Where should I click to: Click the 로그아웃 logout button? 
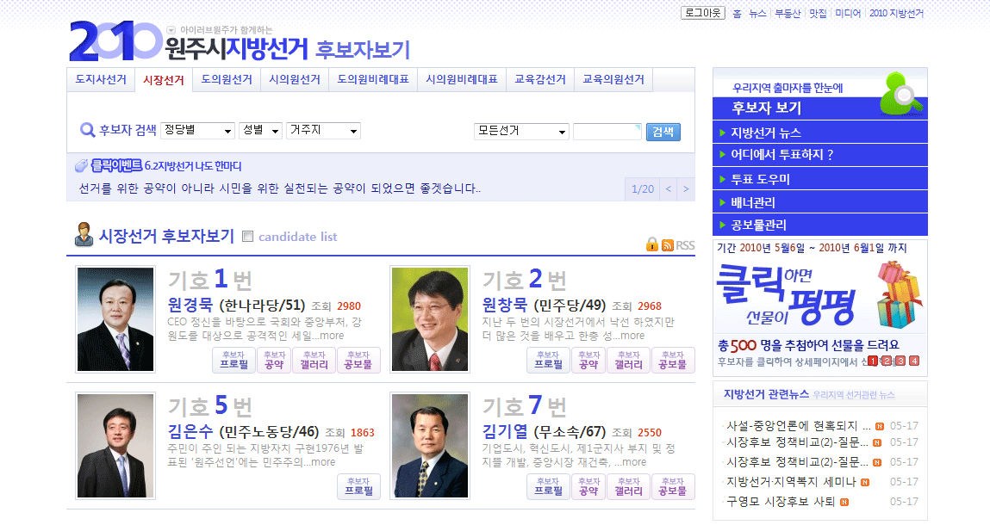[702, 13]
